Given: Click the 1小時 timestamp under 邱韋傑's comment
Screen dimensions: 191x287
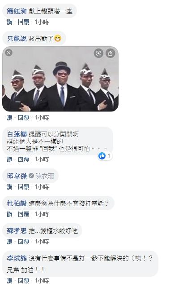Looking at the screenshot, I should pos(42,187).
